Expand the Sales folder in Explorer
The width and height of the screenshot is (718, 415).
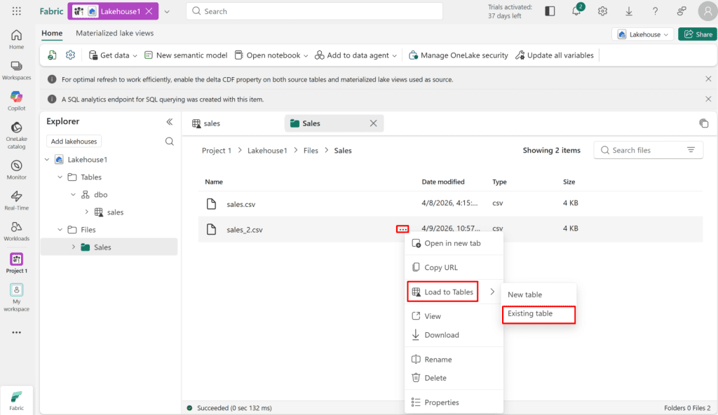tap(73, 247)
